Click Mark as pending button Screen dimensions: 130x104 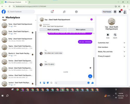coord(53,30)
